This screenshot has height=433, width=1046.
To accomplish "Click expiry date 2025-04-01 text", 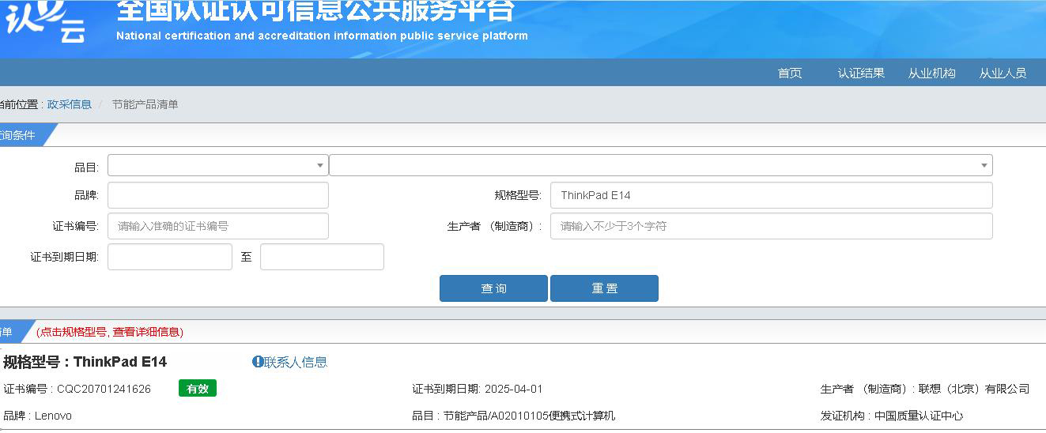I will click(513, 389).
